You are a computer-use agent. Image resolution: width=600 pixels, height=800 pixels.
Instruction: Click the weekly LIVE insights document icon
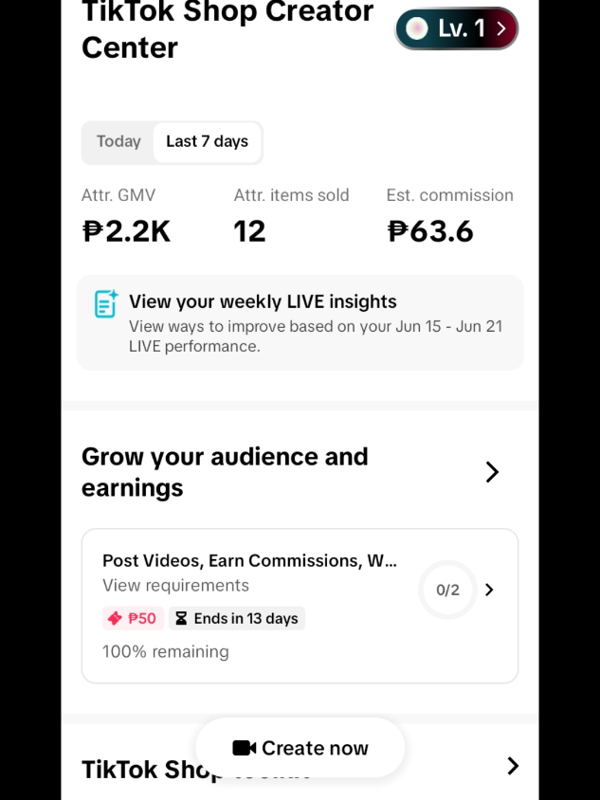pyautogui.click(x=106, y=303)
